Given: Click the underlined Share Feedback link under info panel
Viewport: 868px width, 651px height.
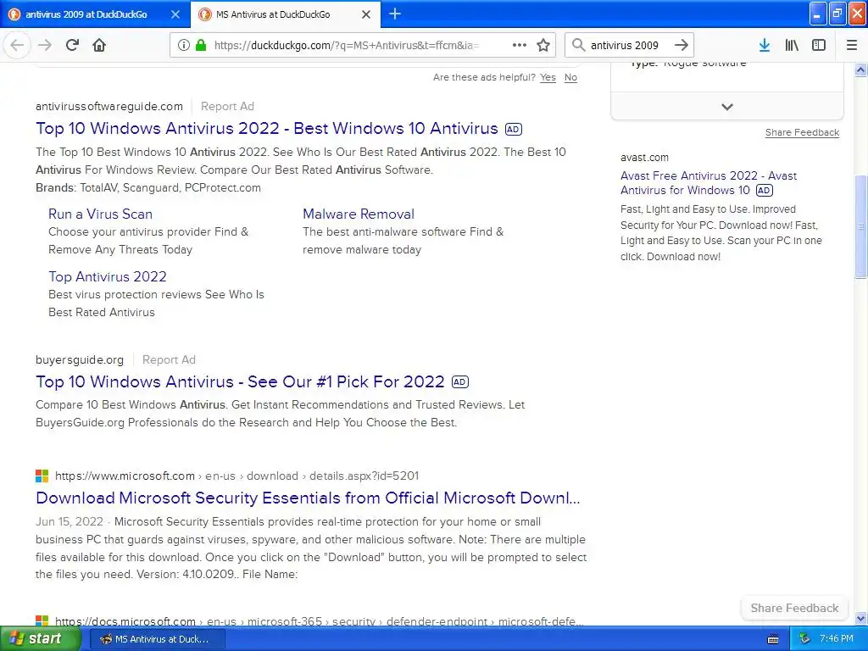Looking at the screenshot, I should click(x=802, y=132).
